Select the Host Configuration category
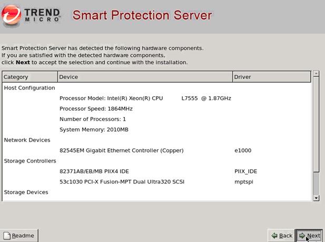This screenshot has width=325, height=242. 29,88
